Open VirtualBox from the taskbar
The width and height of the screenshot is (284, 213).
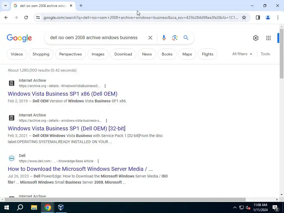[x=61, y=207]
